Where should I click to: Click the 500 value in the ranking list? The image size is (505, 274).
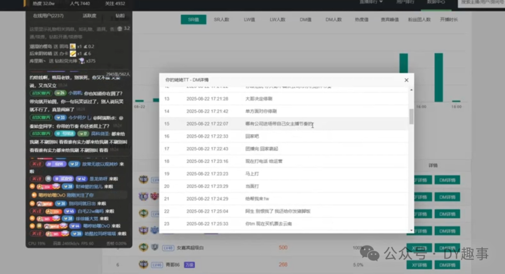(283, 248)
